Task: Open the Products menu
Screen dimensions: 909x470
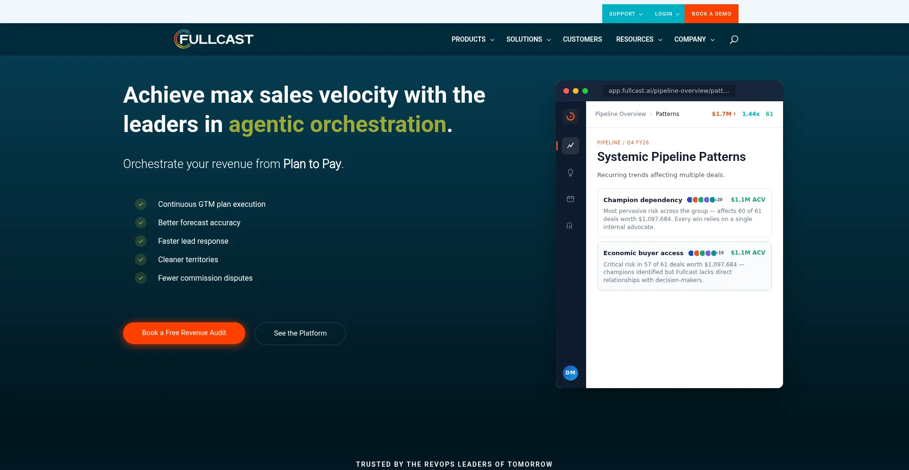Action: [472, 39]
